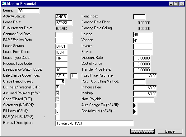
Task: Click the Fixed Price Purchase field
Action: pyautogui.click(x=145, y=76)
